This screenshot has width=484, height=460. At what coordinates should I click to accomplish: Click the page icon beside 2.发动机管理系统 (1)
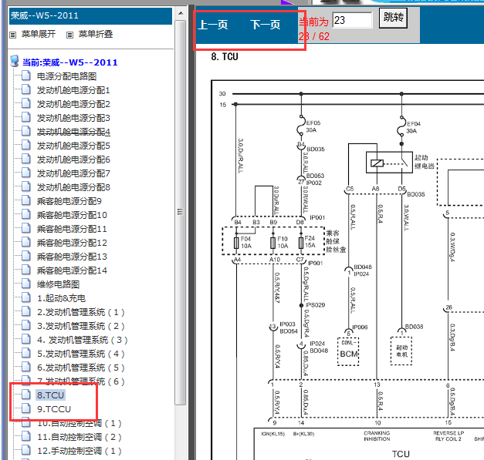[x=26, y=311]
